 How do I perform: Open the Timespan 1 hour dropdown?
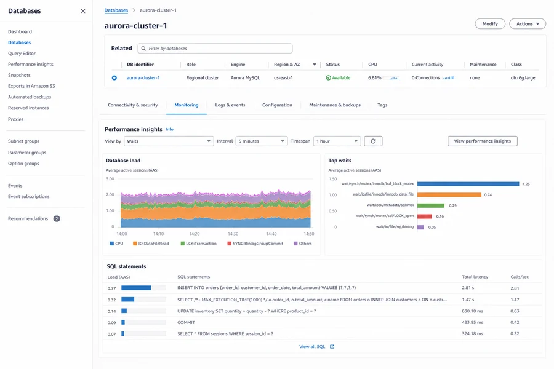point(337,141)
